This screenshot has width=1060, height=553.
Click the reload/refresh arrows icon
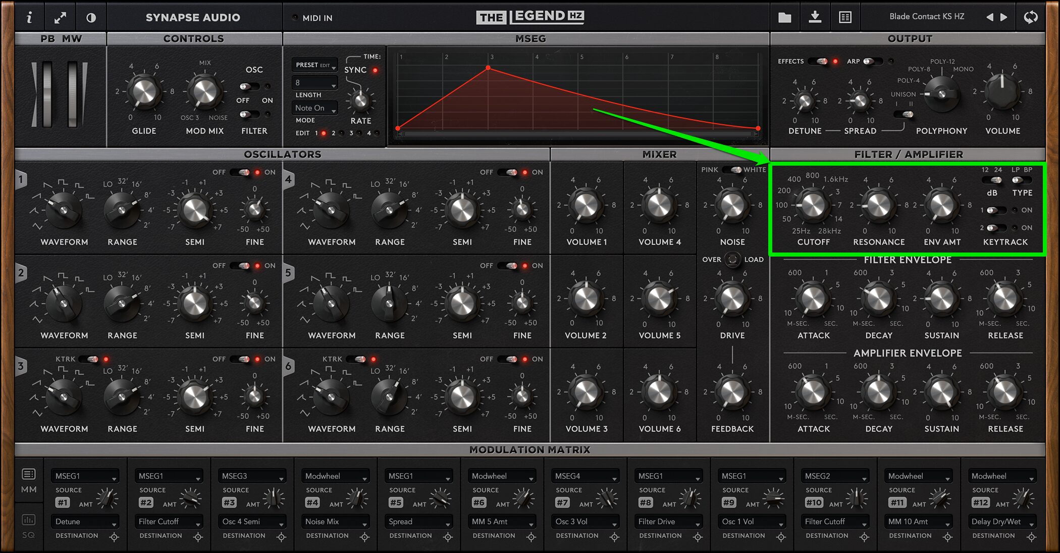[x=1030, y=17]
